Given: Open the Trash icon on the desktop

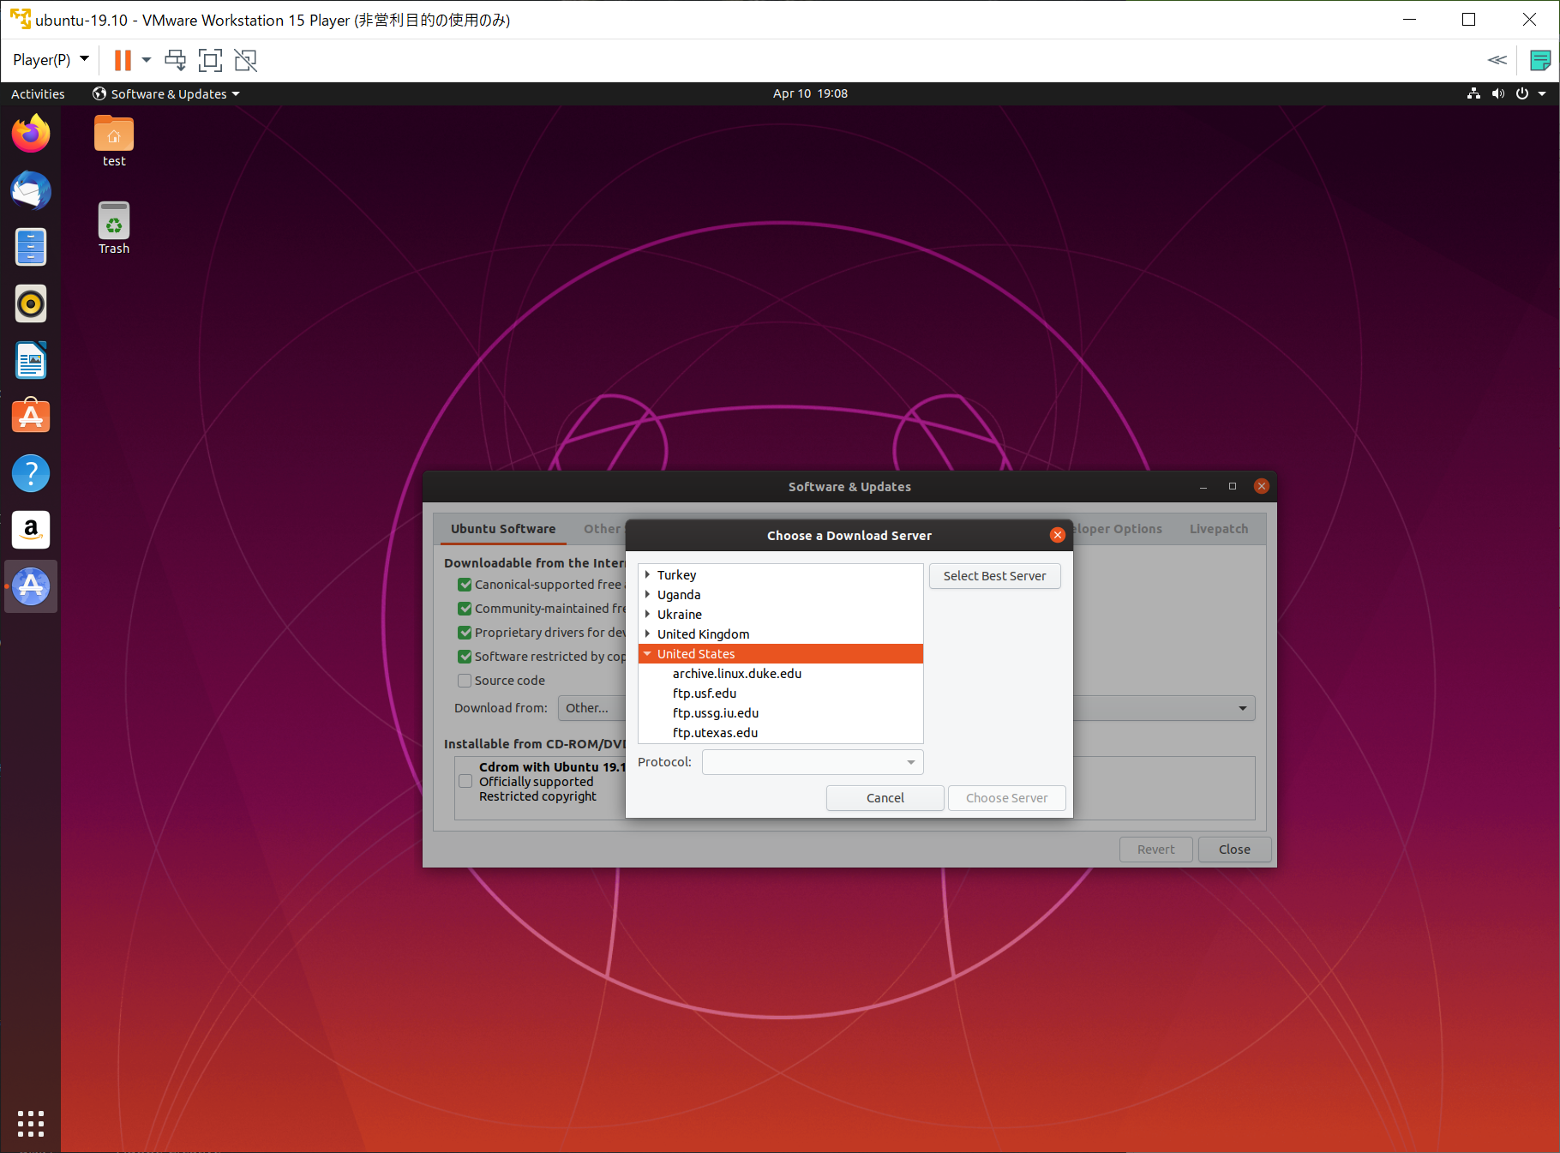Looking at the screenshot, I should 114,228.
